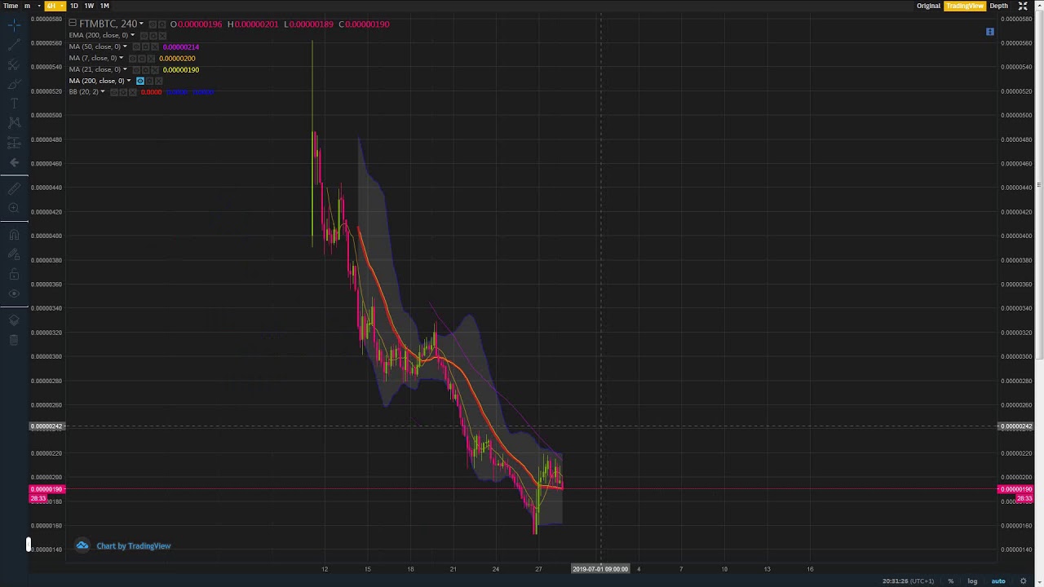Open the Chart by TradingView link
Viewport: 1044px width, 587px height.
133,546
